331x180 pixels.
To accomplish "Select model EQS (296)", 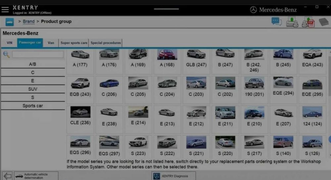I will (80, 147).
